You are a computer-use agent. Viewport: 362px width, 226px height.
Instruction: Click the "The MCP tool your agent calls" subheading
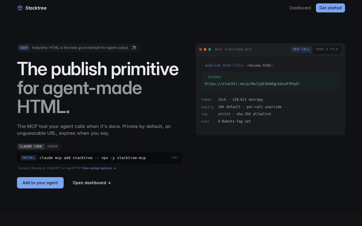tap(94, 130)
